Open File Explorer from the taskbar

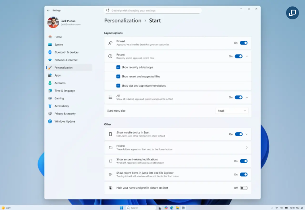tap(177, 208)
